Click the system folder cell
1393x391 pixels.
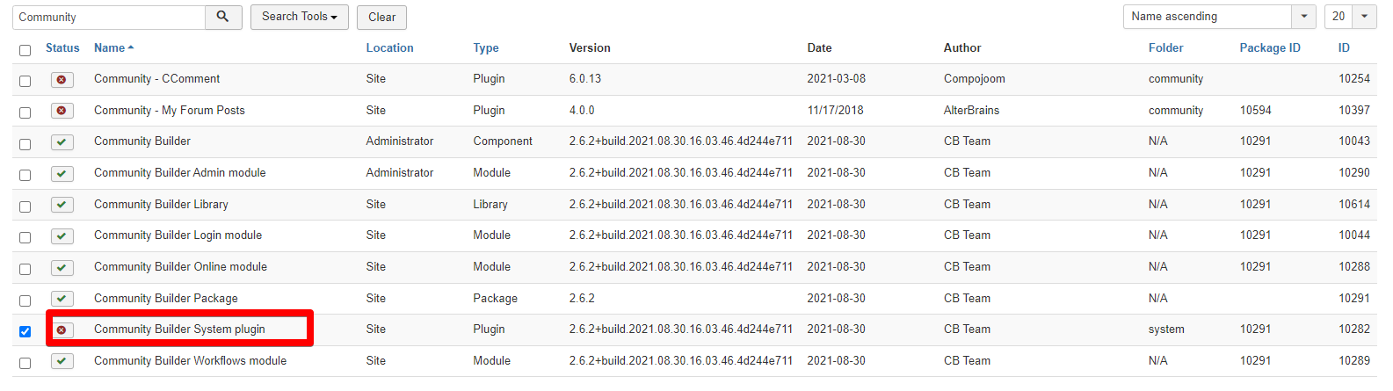1166,329
